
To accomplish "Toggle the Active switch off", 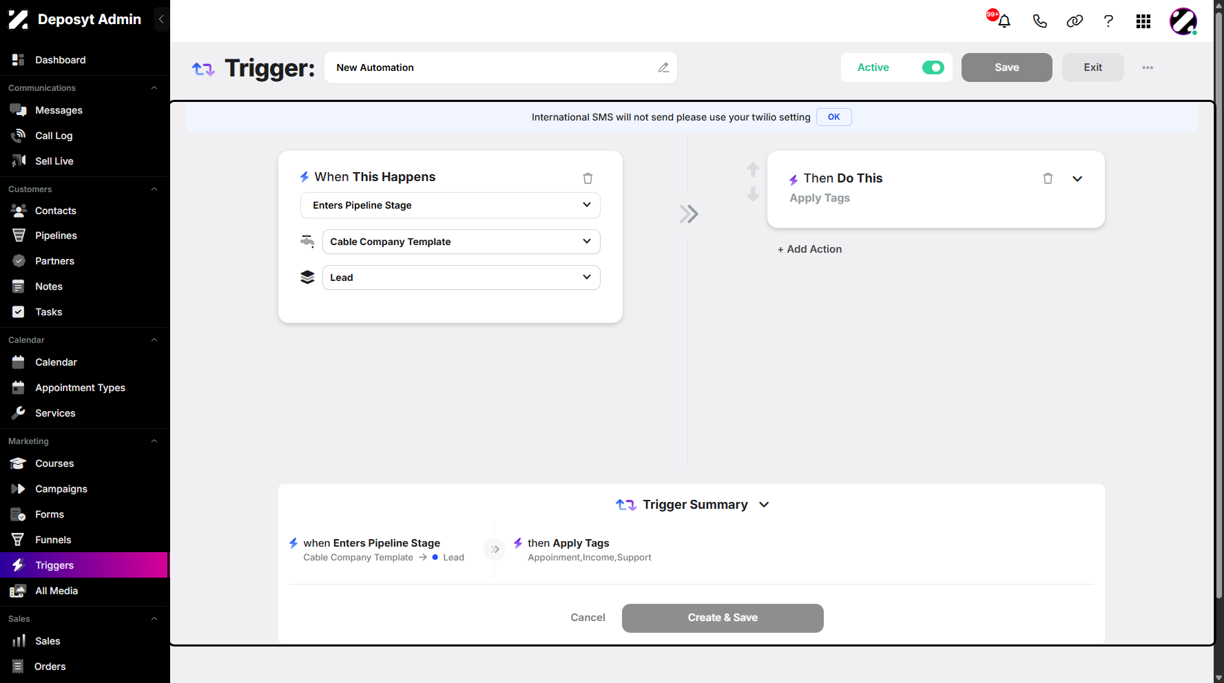I will coord(933,67).
